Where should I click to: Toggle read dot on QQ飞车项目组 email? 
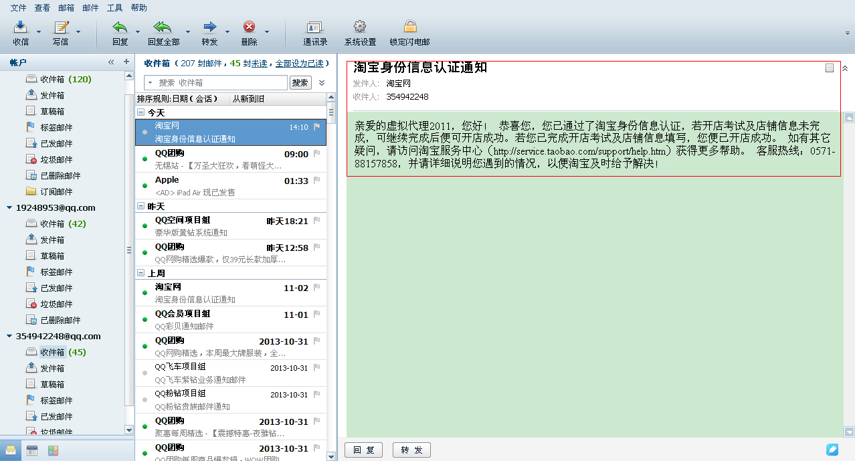145,373
